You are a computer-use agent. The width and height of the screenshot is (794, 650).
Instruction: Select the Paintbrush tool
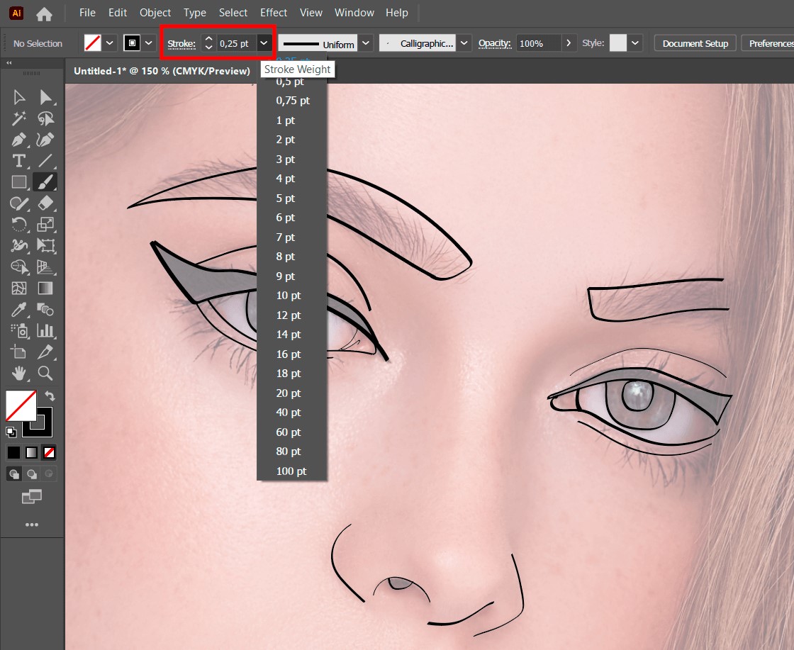(x=45, y=181)
